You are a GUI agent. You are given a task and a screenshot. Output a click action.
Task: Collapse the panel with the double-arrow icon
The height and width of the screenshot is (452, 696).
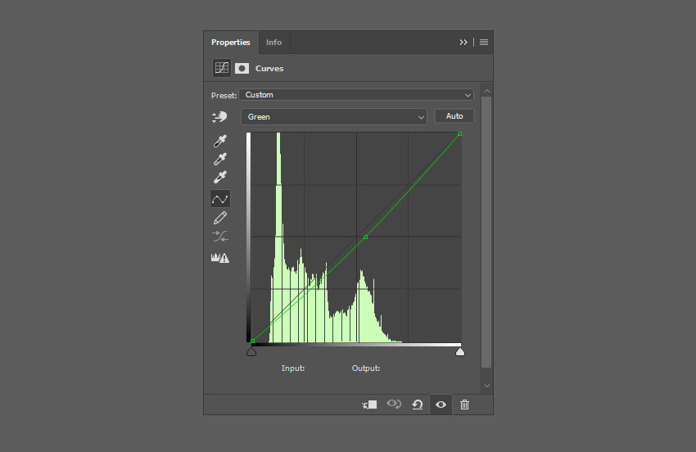click(463, 43)
